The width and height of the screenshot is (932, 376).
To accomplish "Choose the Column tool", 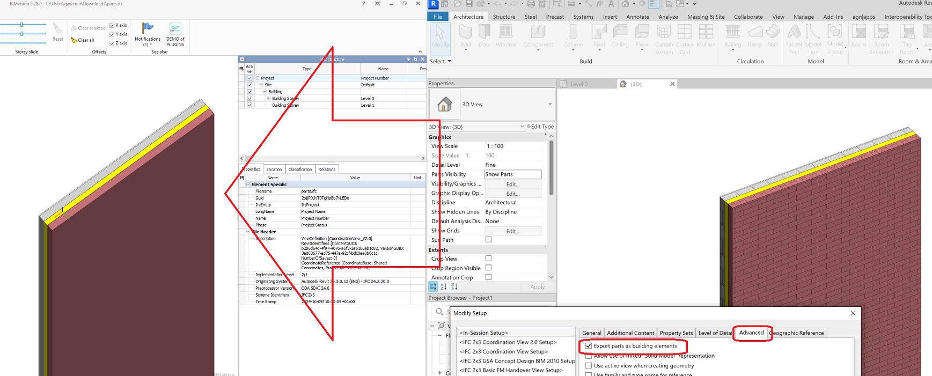I will 573,36.
